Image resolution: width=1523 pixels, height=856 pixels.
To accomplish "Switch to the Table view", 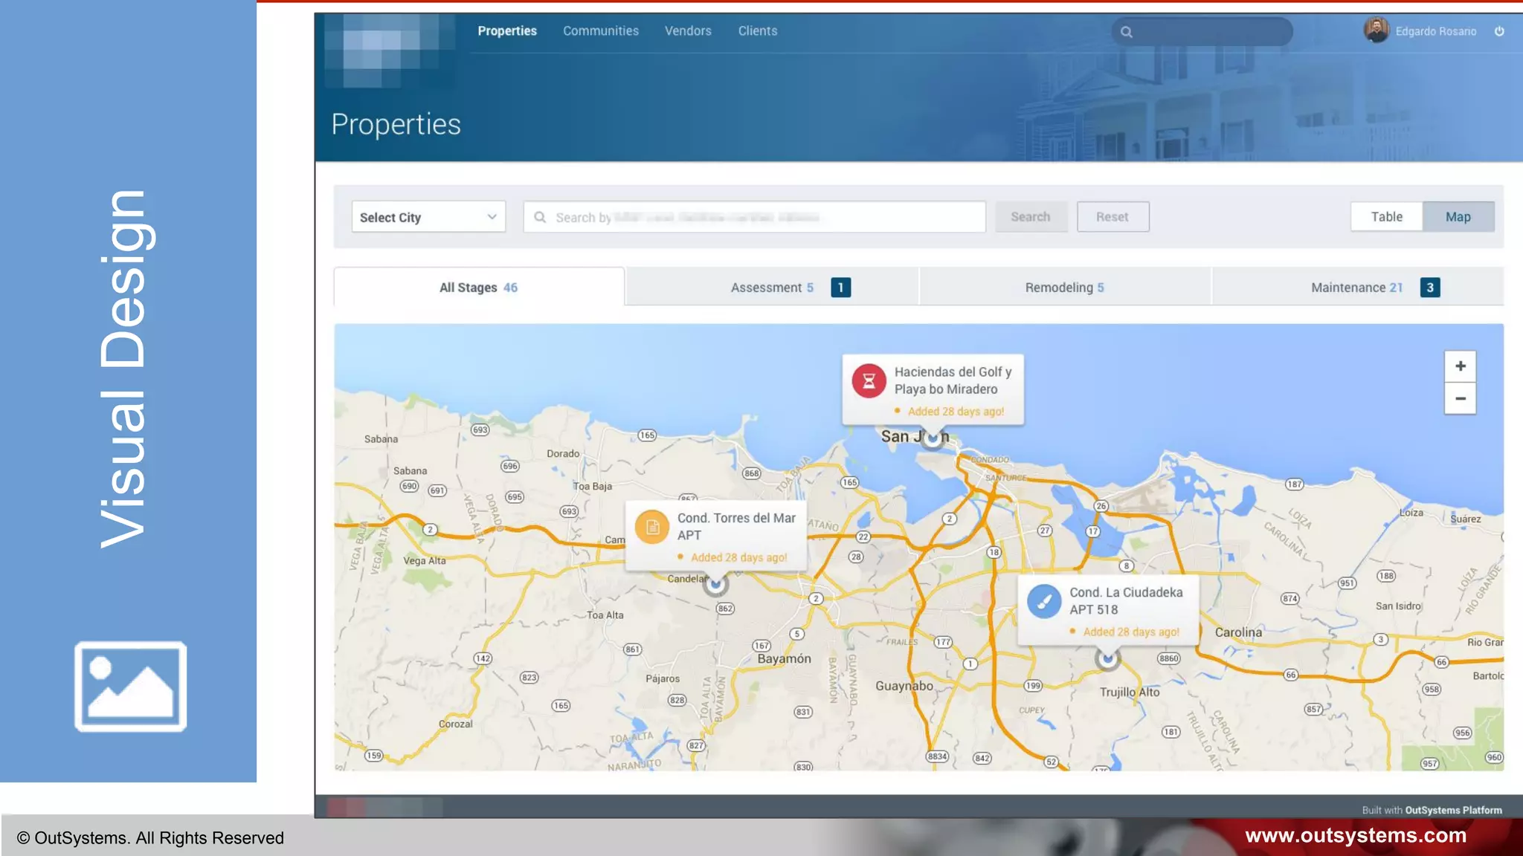I will [x=1386, y=217].
